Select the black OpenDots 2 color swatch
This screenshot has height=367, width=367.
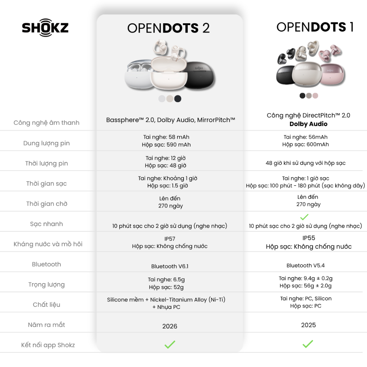point(178,99)
